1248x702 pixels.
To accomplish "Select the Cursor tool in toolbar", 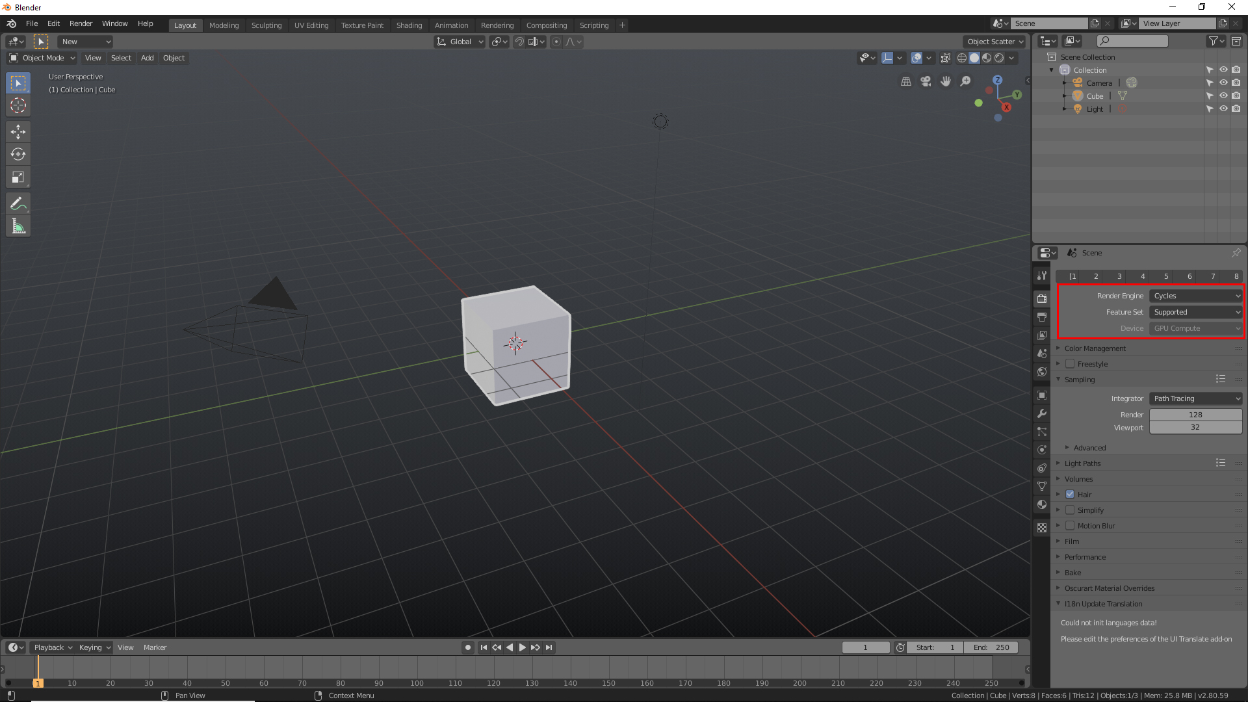I will click(x=18, y=105).
